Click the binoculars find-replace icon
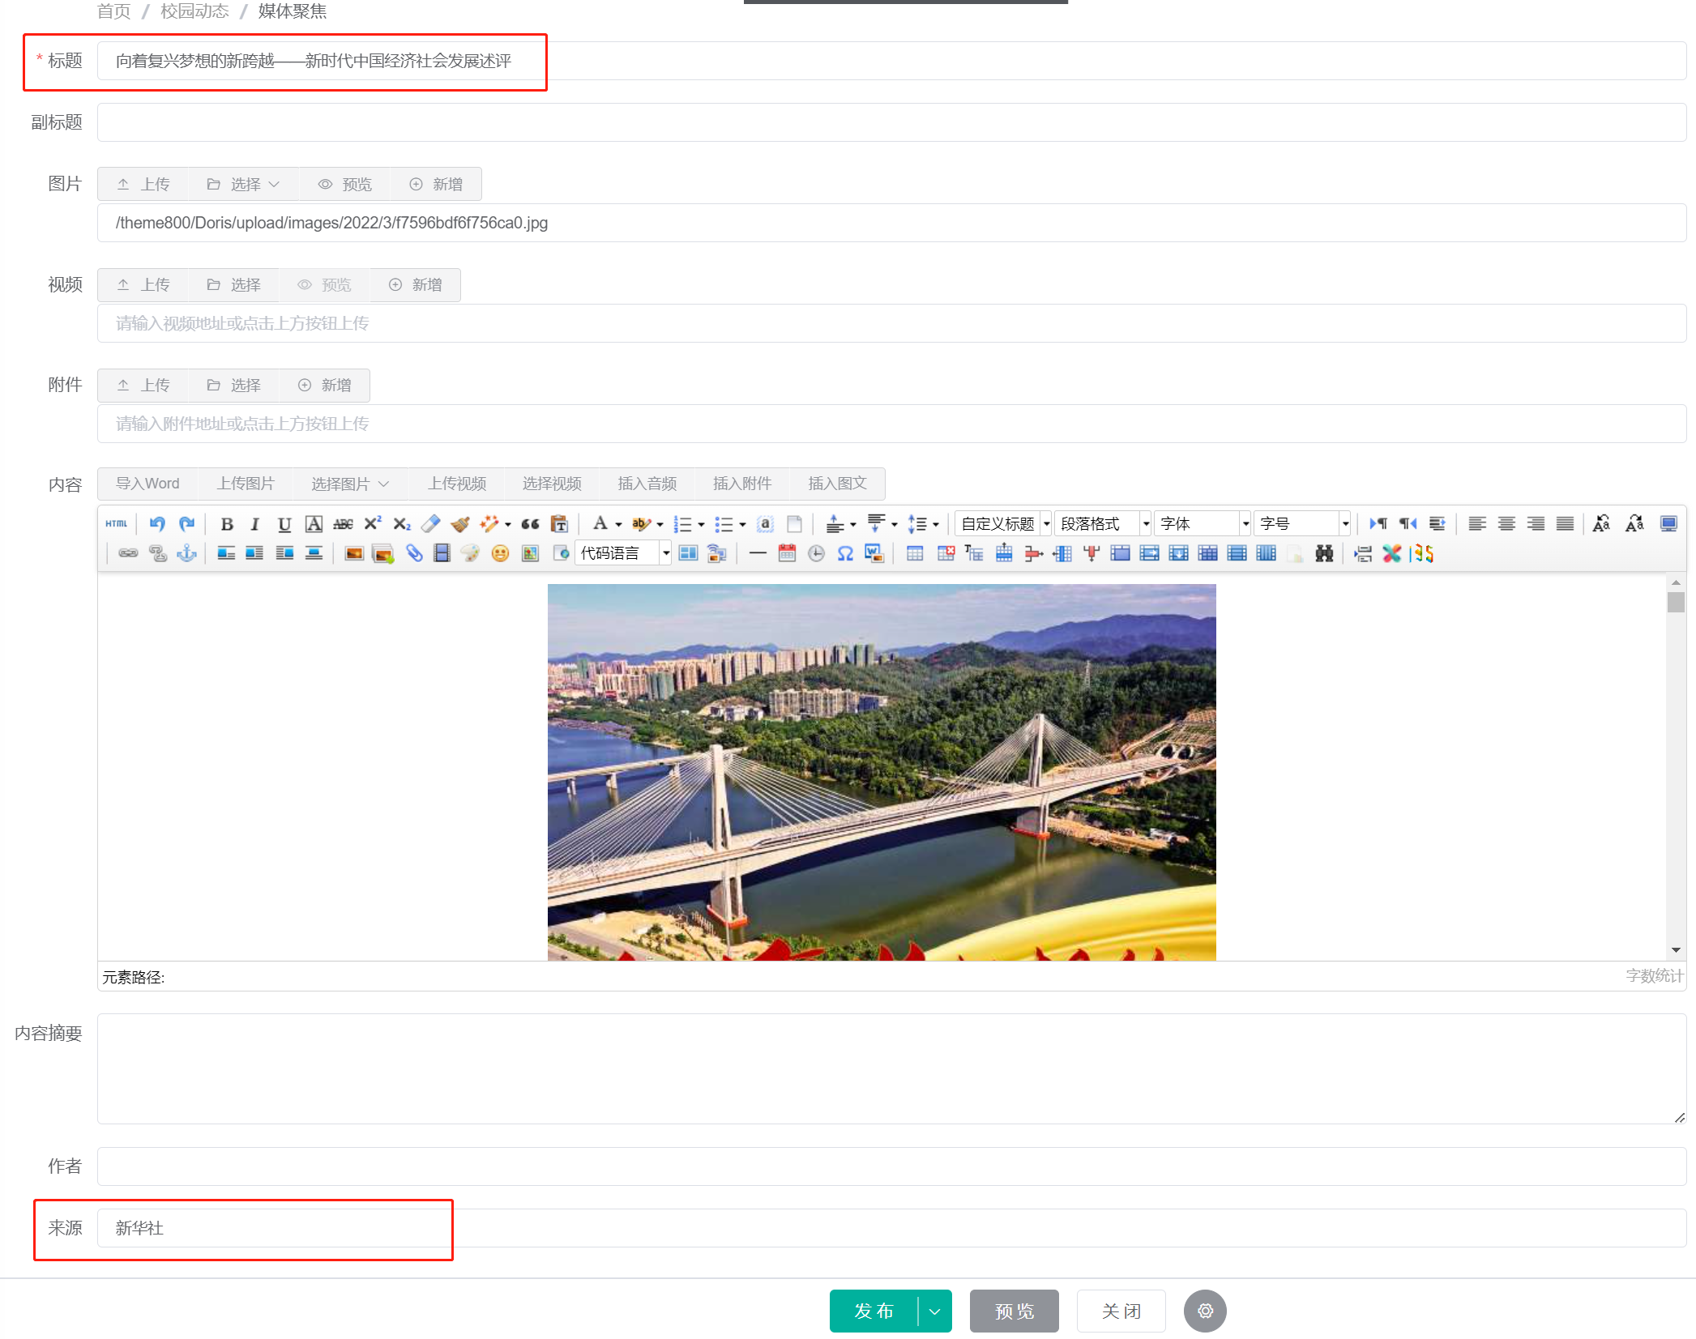 coord(1324,553)
